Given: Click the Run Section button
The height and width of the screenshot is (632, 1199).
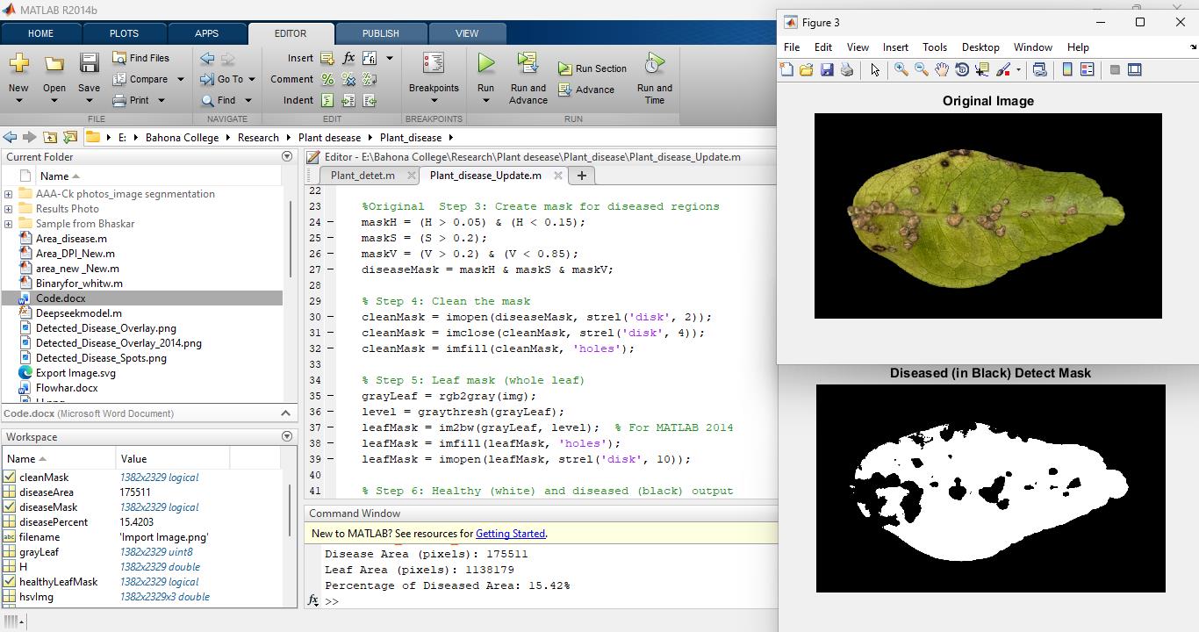Looking at the screenshot, I should click(592, 68).
